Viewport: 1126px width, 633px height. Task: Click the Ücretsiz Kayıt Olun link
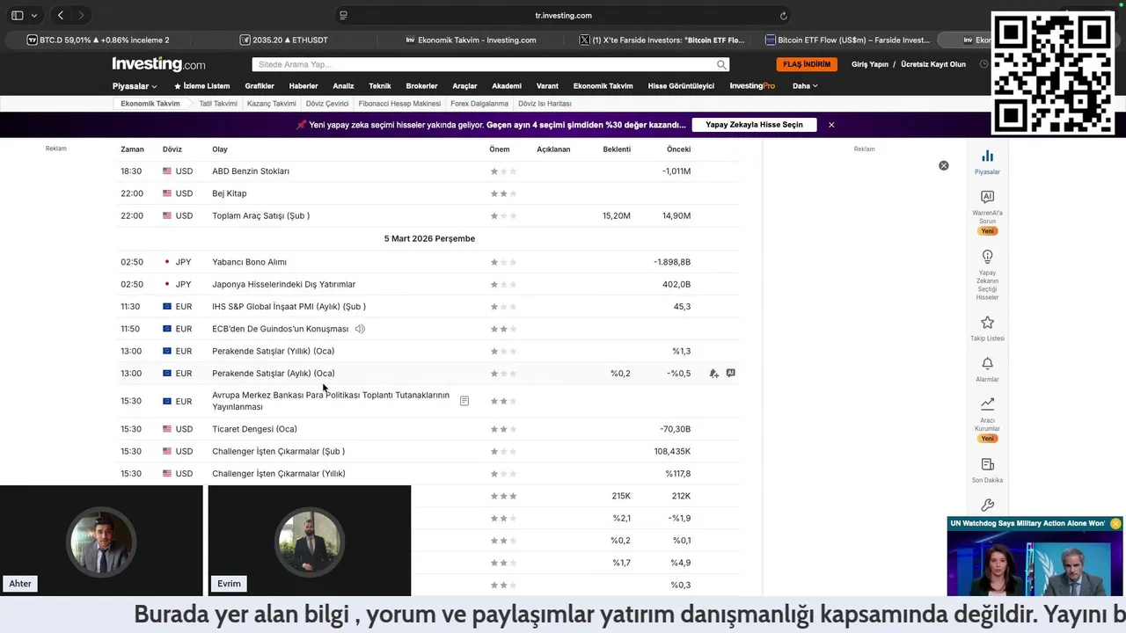tap(933, 64)
